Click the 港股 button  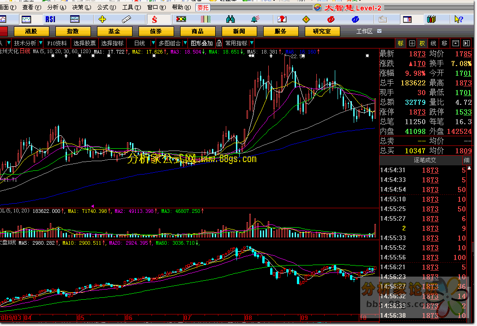(x=31, y=31)
